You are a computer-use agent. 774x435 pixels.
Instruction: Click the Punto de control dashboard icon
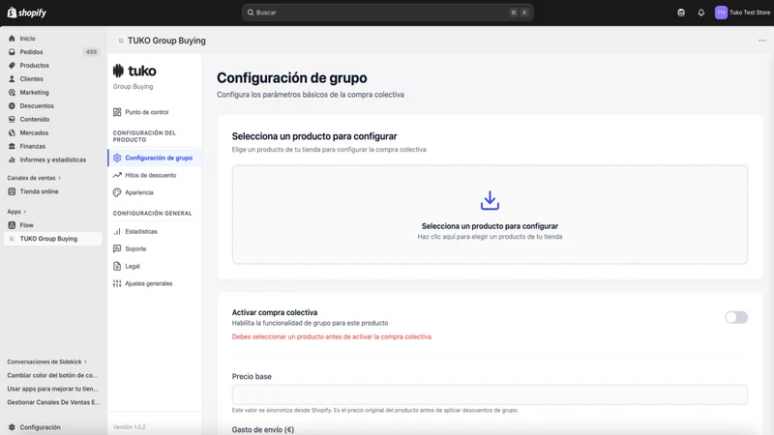coord(117,112)
